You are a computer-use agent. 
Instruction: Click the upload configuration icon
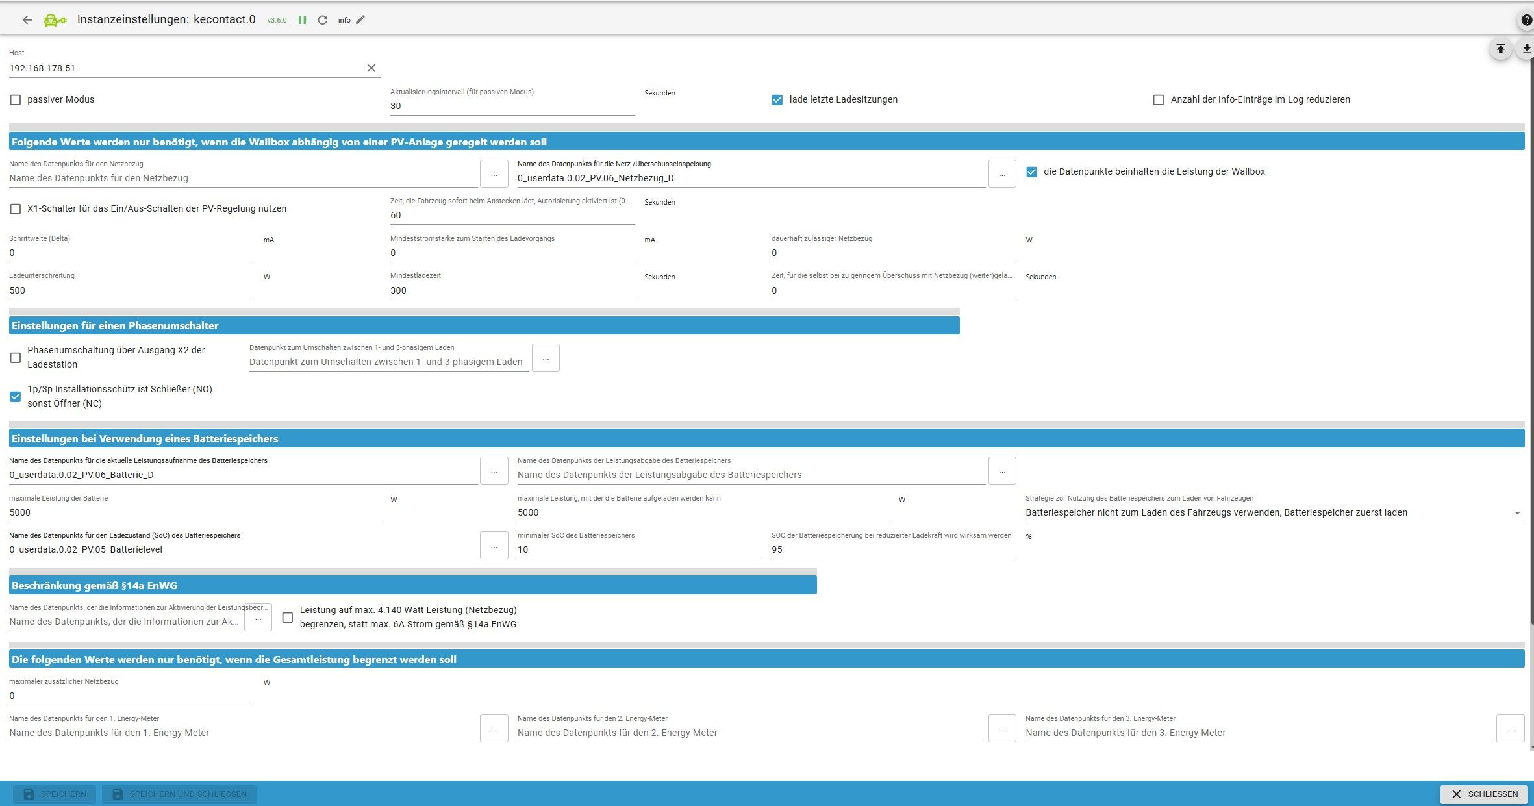(1500, 49)
